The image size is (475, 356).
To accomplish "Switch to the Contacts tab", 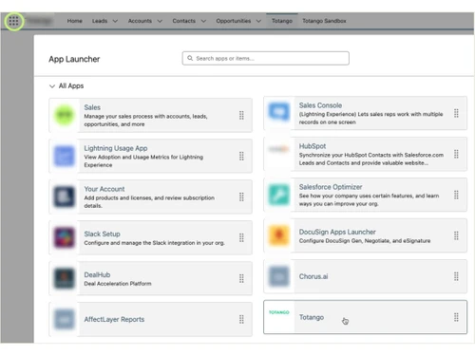I will 183,21.
